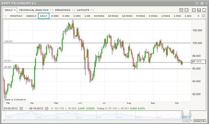Switch chart to 1 SEC interval
Image resolution: width=209 pixels, height=124 pixels.
click(x=188, y=16)
